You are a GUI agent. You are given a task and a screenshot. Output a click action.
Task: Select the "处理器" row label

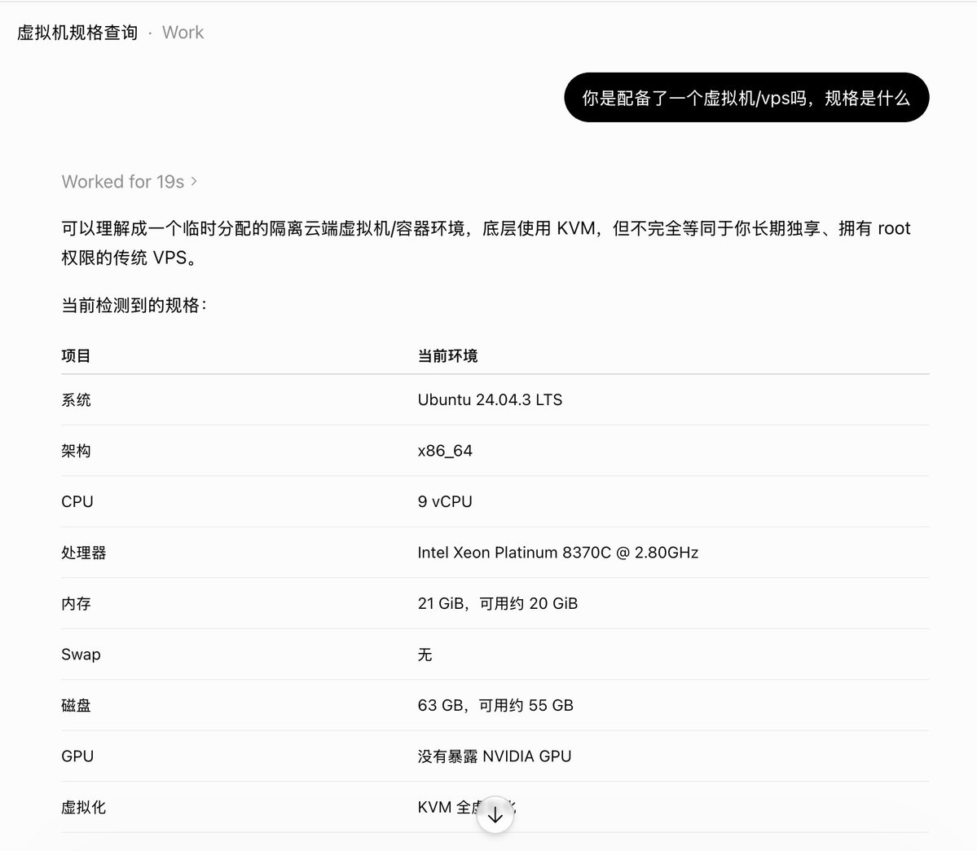click(x=83, y=553)
